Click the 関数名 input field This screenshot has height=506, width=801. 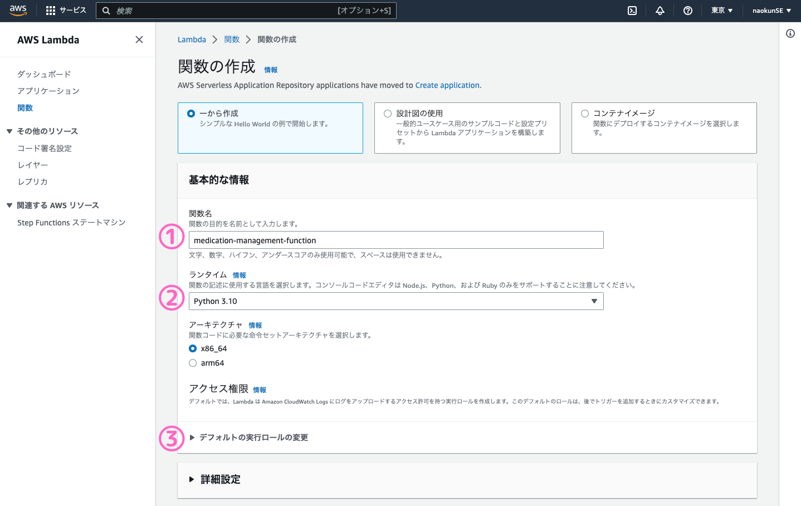396,240
